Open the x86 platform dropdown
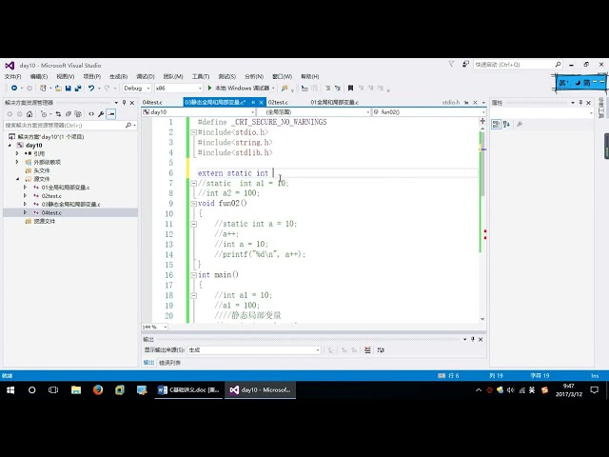This screenshot has height=457, width=609. (x=179, y=89)
